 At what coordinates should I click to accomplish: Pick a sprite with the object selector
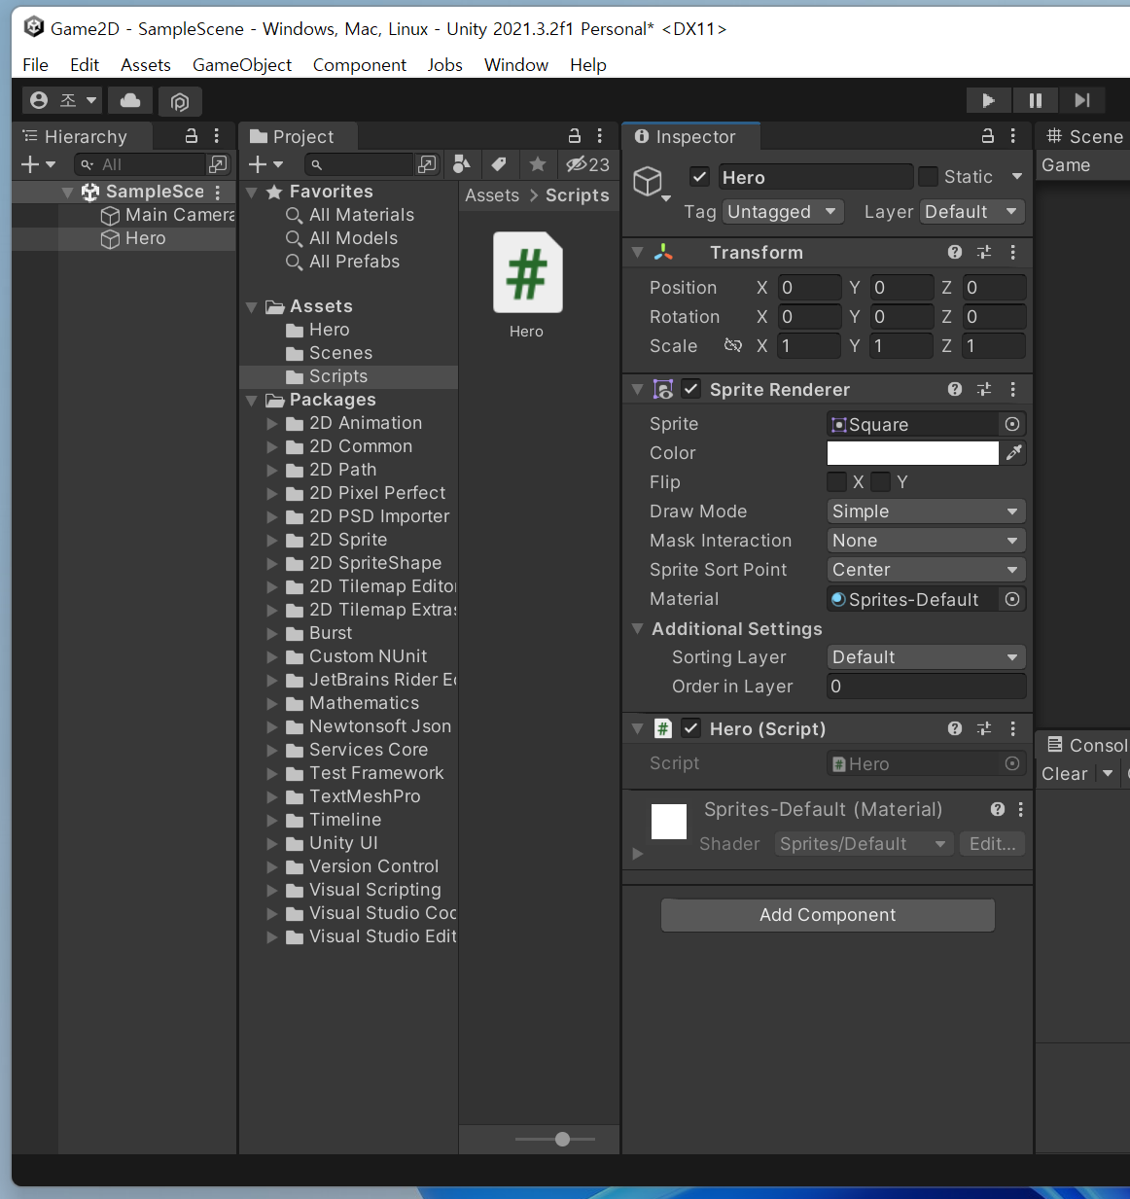[1012, 424]
